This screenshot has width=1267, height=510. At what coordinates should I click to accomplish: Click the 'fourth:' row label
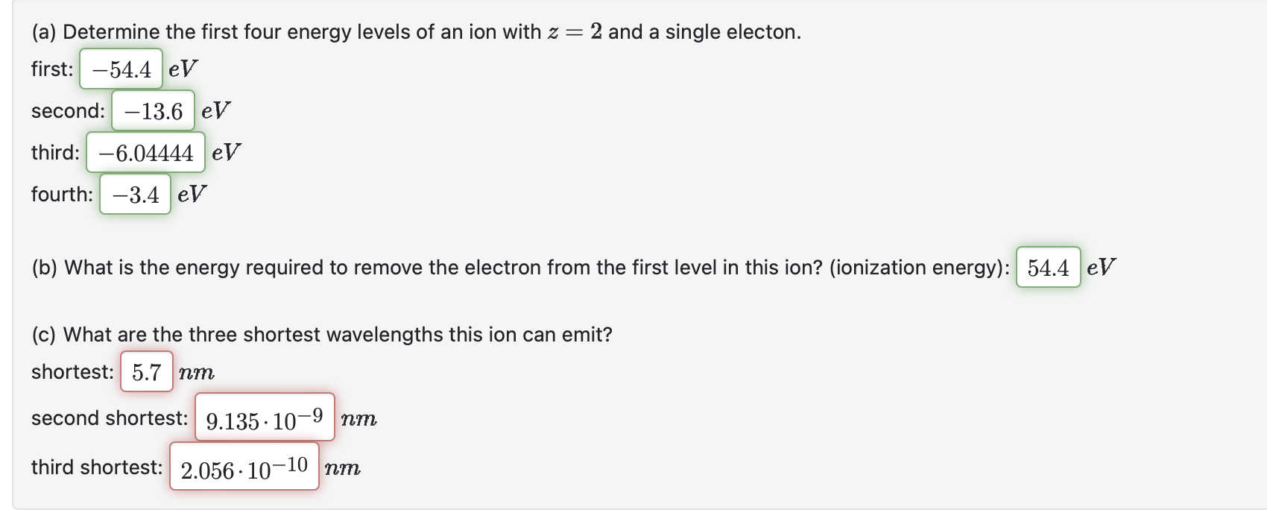(x=62, y=194)
